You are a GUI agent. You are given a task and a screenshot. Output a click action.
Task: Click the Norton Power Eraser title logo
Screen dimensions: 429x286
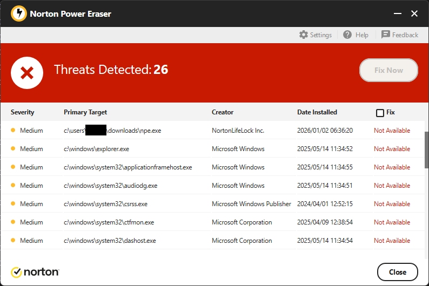tap(19, 13)
